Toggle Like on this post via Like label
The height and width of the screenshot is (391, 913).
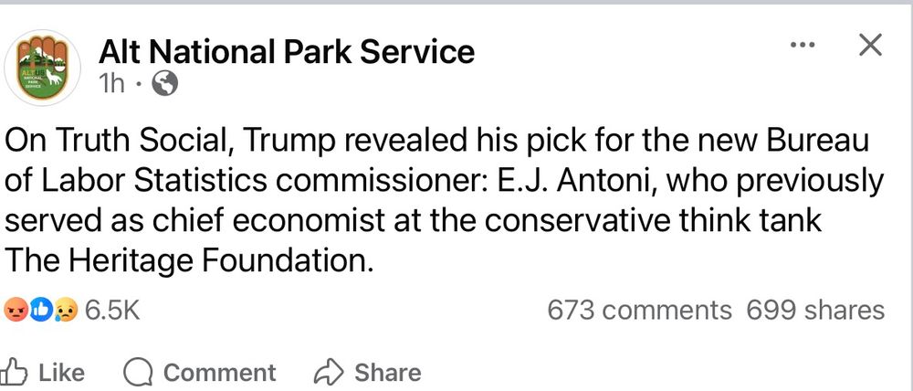62,373
